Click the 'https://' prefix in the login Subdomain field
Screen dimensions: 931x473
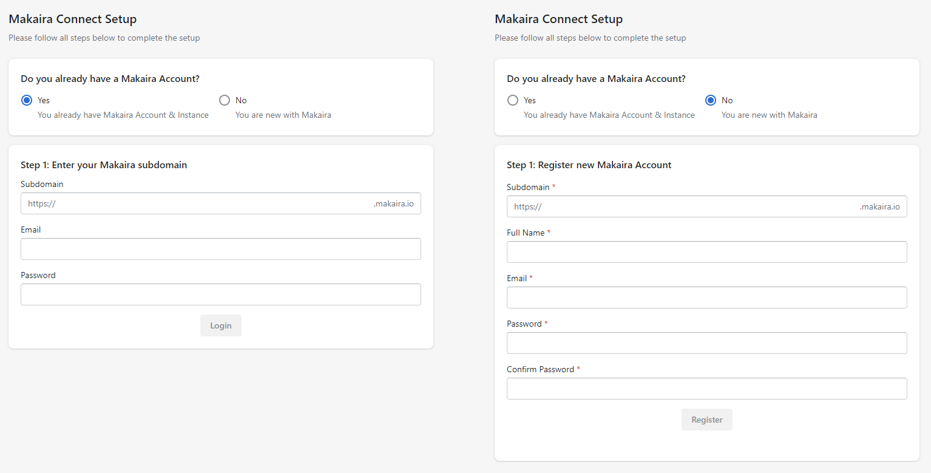[x=42, y=203]
